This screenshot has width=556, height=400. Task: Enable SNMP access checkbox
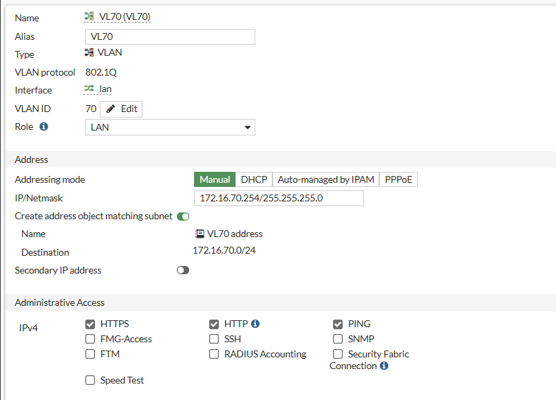[x=338, y=339]
